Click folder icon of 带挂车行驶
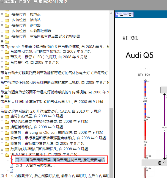This screenshot has width=167, height=178. pos(7,63)
